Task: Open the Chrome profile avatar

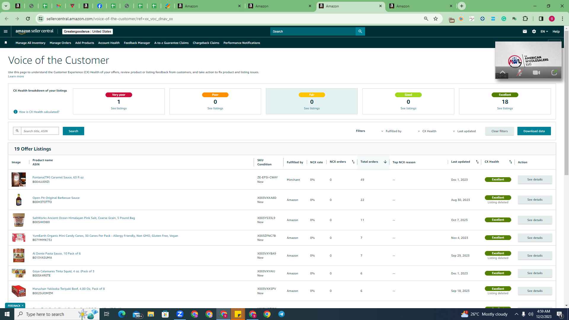Action: click(x=552, y=19)
